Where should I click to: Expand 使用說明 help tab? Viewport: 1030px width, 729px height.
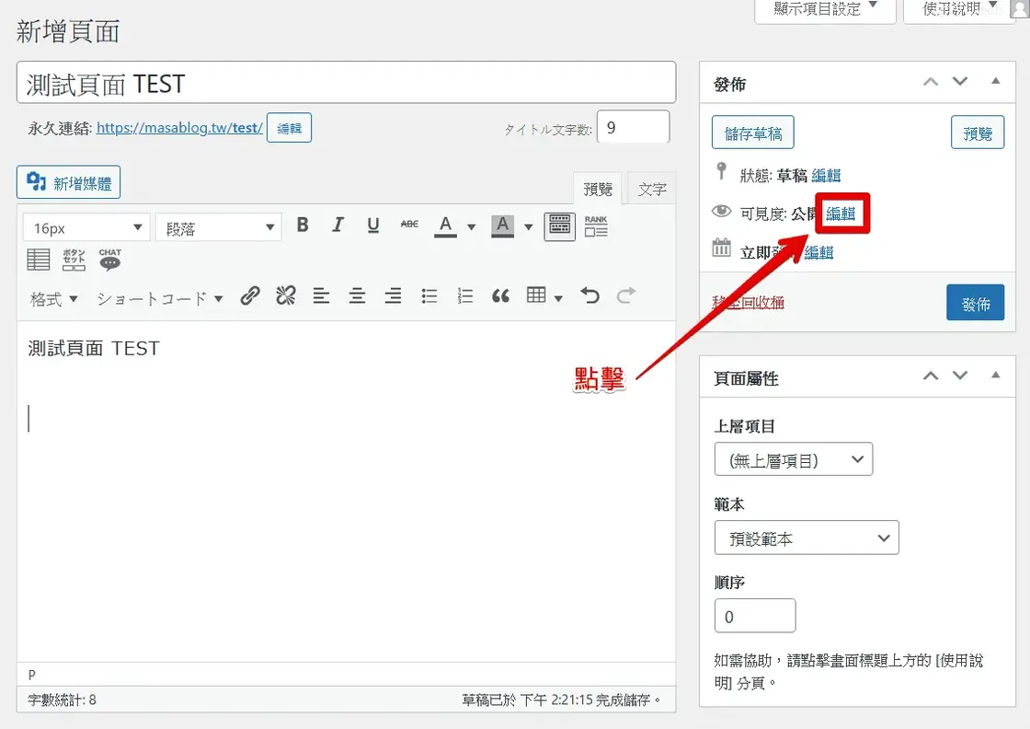pos(960,9)
